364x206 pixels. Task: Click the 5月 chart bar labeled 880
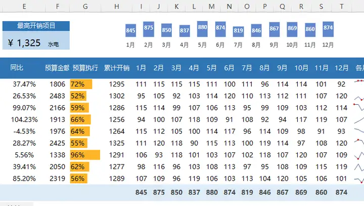tap(203, 29)
